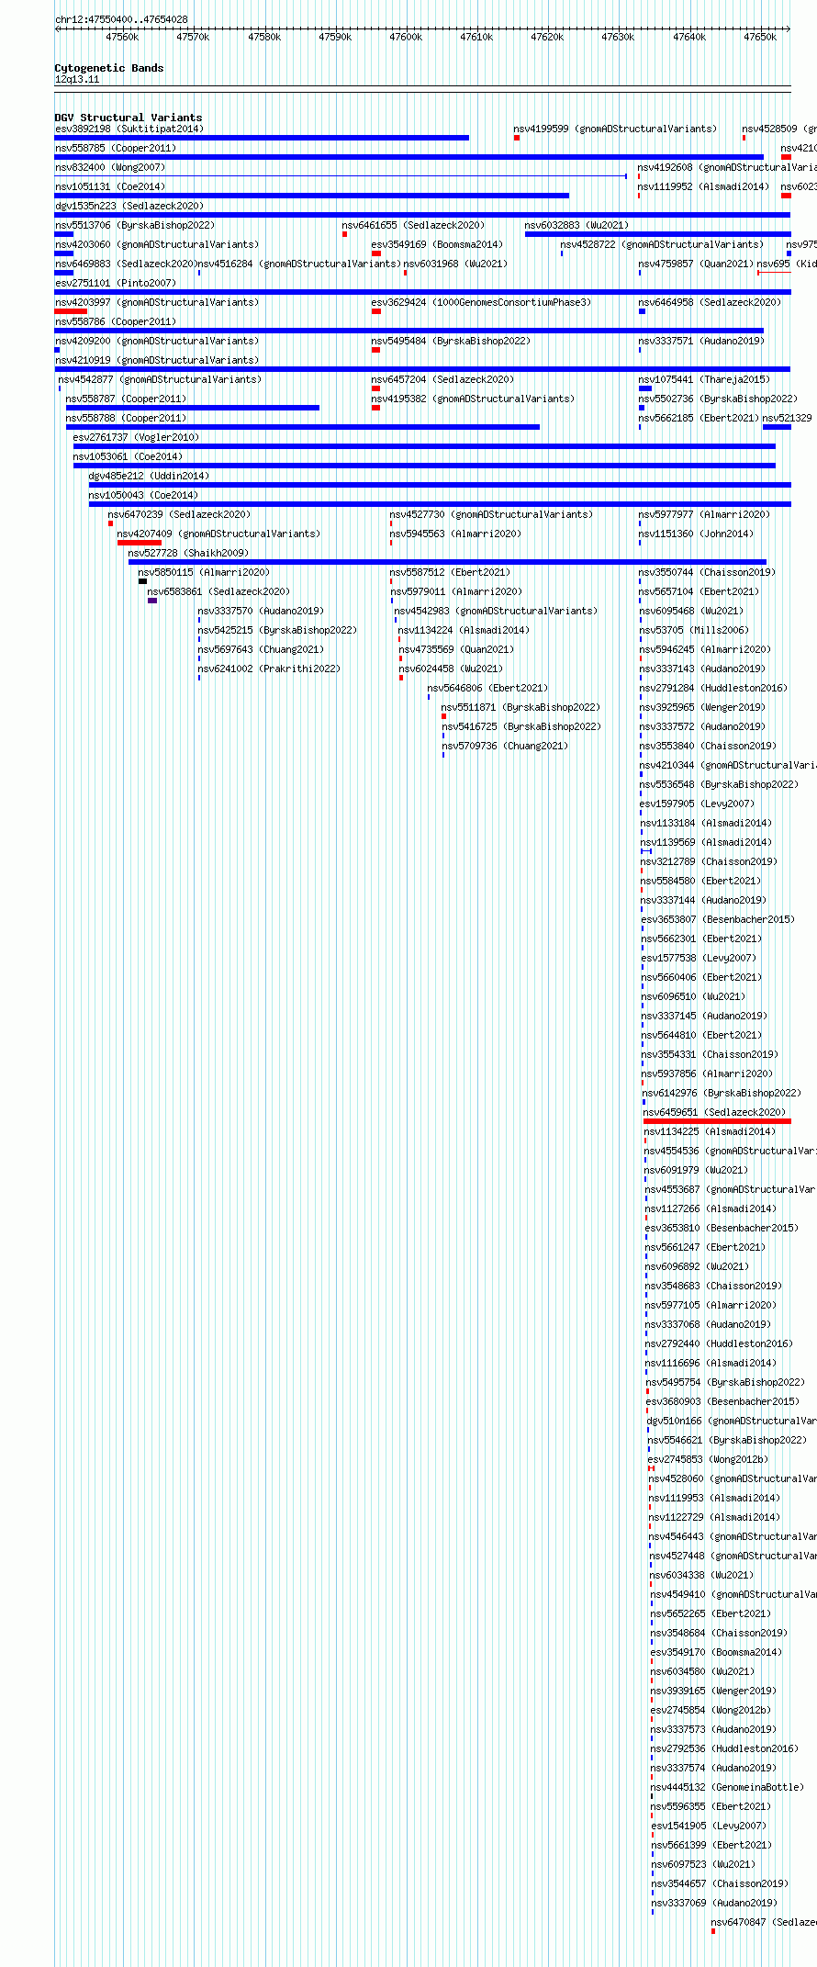817x1967 pixels.
Task: Click the esv3892198 (Suktitipat2014) variant label
Action: [x=129, y=129]
